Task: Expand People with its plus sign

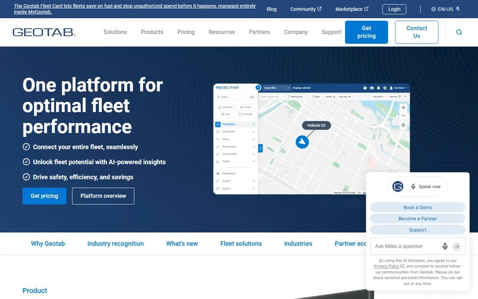Action: (x=253, y=162)
